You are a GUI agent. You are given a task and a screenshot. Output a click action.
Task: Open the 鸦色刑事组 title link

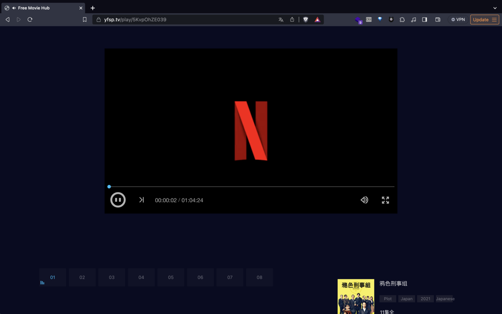point(393,283)
